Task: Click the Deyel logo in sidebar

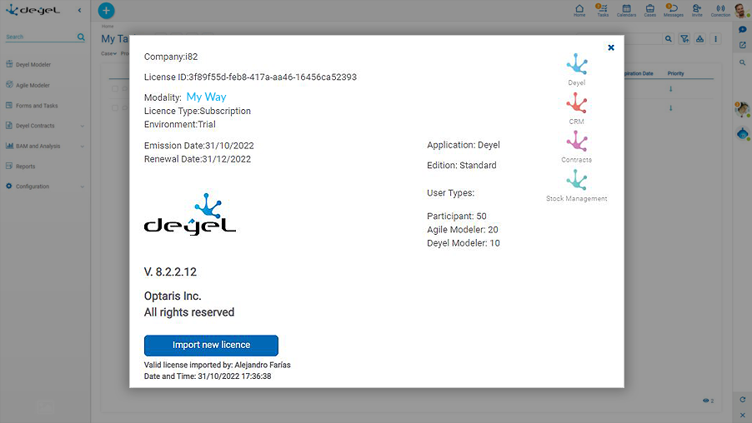Action: (33, 10)
